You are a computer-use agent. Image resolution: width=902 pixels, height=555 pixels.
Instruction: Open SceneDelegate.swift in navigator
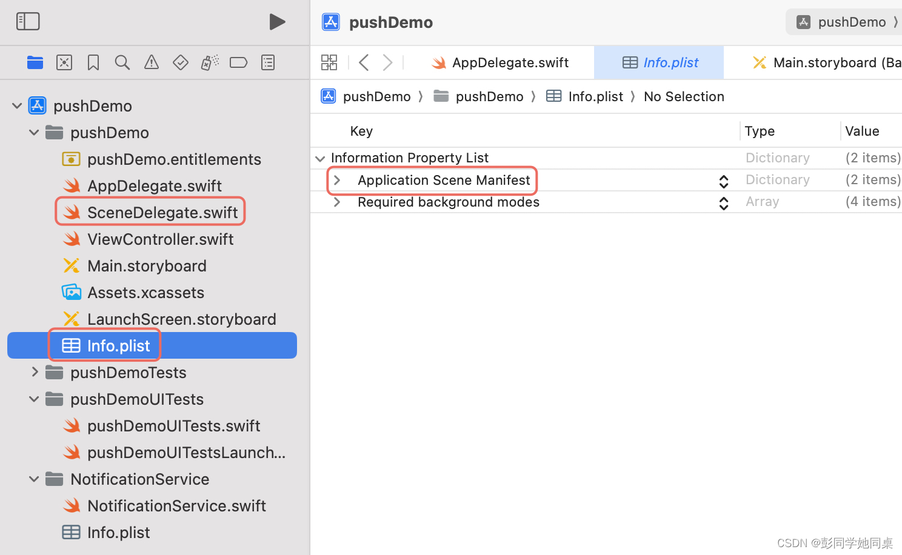[x=150, y=213]
